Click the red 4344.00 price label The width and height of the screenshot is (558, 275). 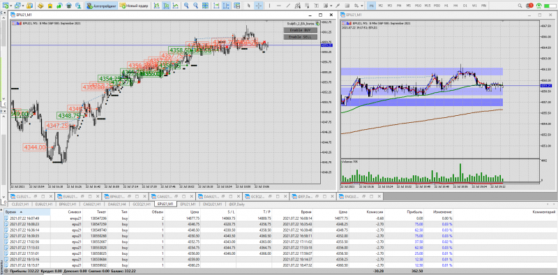click(x=35, y=147)
